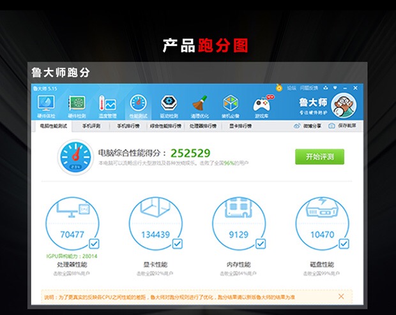The height and width of the screenshot is (315, 396).
Task: Click the disk performance circle icon
Action: coord(323,223)
